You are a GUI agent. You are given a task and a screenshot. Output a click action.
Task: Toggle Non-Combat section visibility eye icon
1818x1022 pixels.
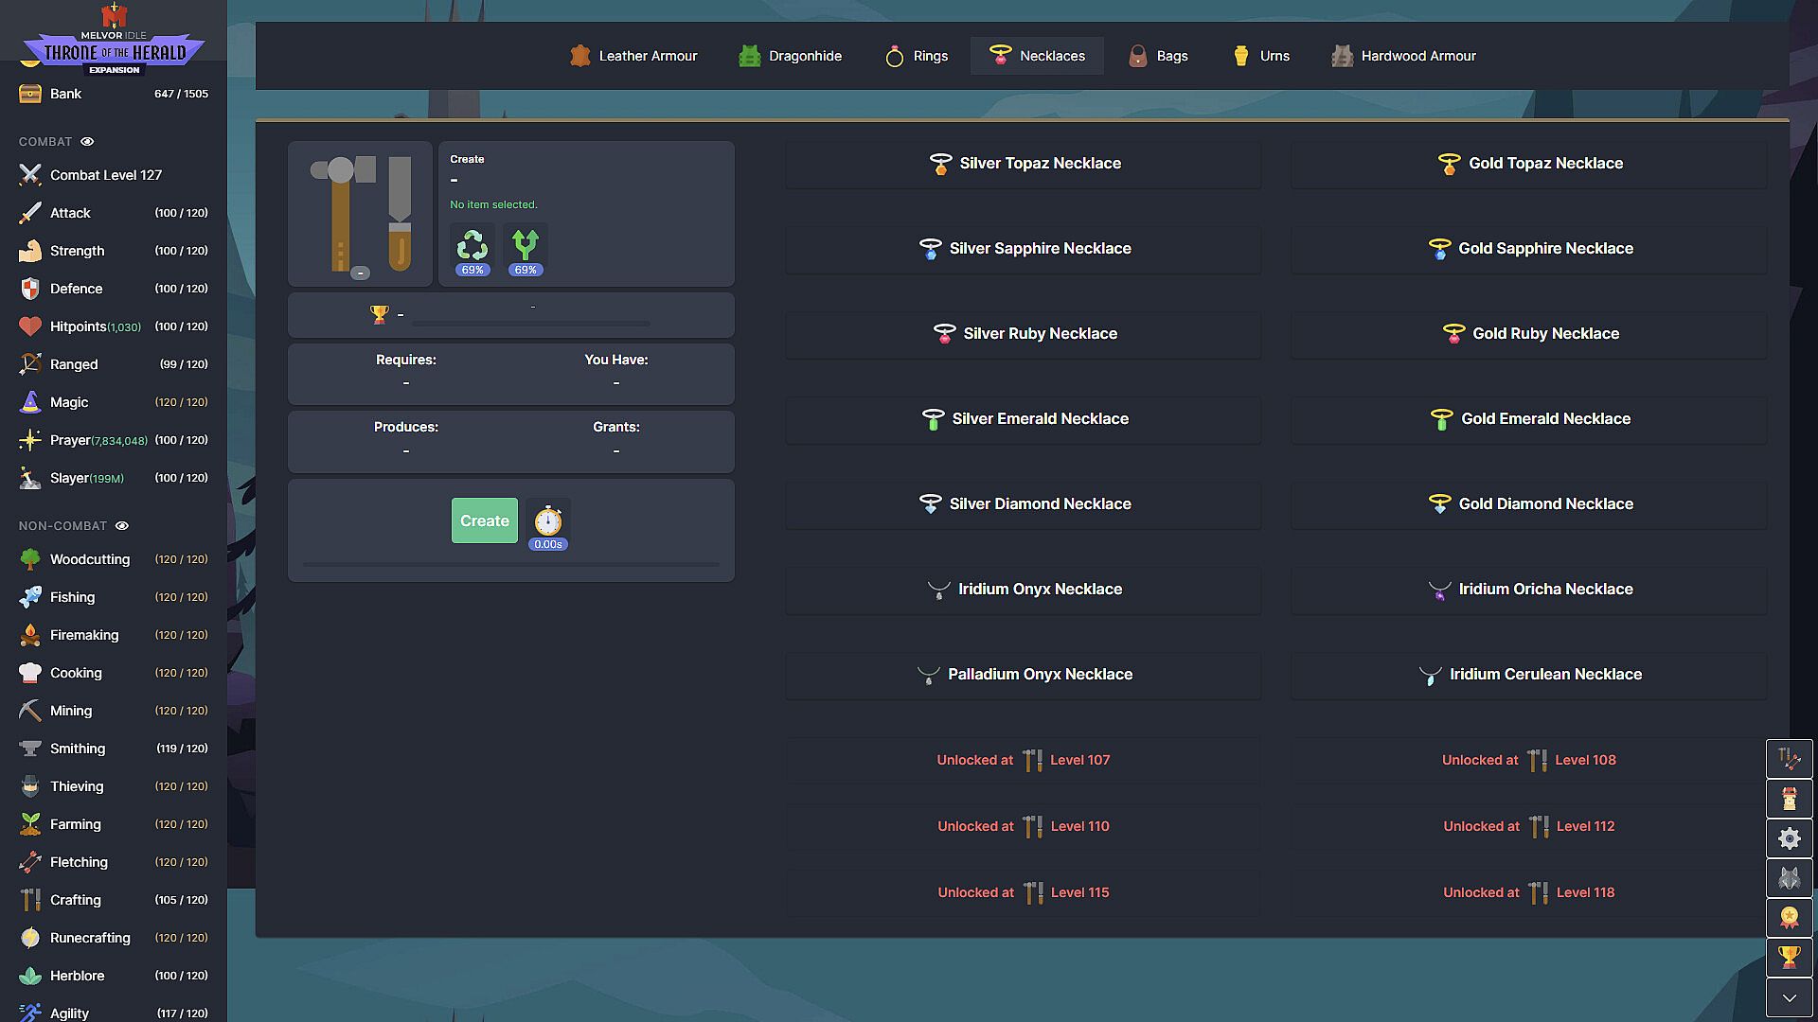tap(122, 526)
